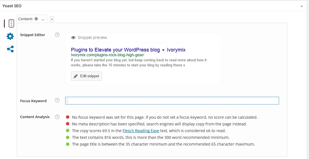Focus the Focus Keyword input field

(172, 100)
